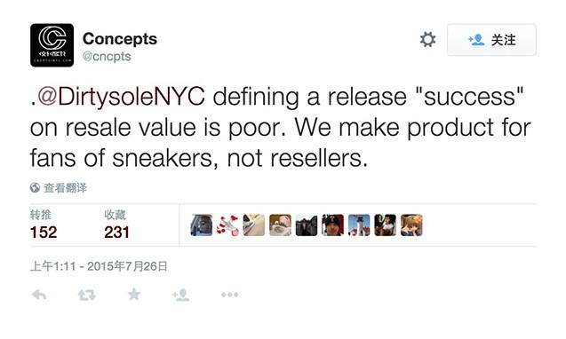Open the lighthouse avatar thumbnail

pos(359,225)
